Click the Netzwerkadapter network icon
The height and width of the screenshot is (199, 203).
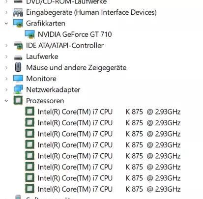click(18, 89)
